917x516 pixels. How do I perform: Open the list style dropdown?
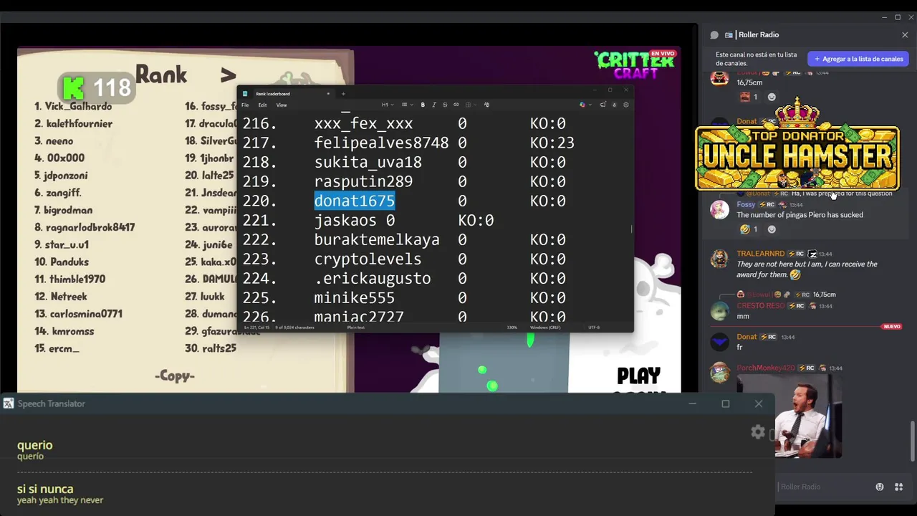click(x=407, y=105)
